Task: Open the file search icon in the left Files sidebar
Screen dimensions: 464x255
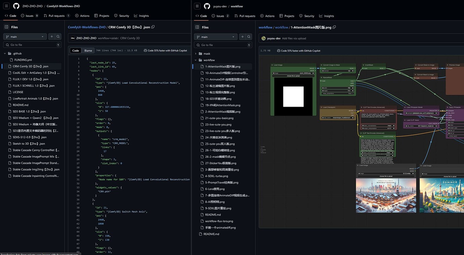Action: coord(58,36)
